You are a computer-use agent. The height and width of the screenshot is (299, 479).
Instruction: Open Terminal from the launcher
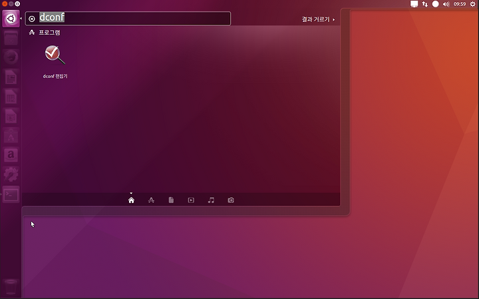tap(11, 194)
